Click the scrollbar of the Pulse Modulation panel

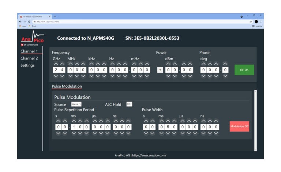click(x=255, y=121)
